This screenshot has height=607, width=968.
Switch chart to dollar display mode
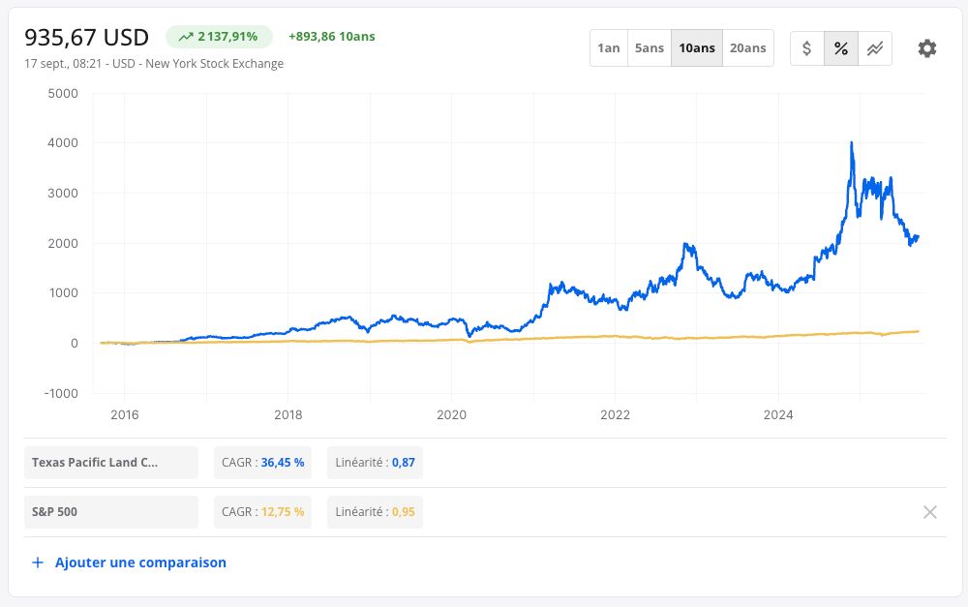pos(807,48)
